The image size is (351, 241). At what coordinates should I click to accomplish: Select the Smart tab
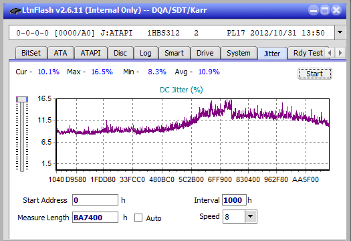pos(174,53)
